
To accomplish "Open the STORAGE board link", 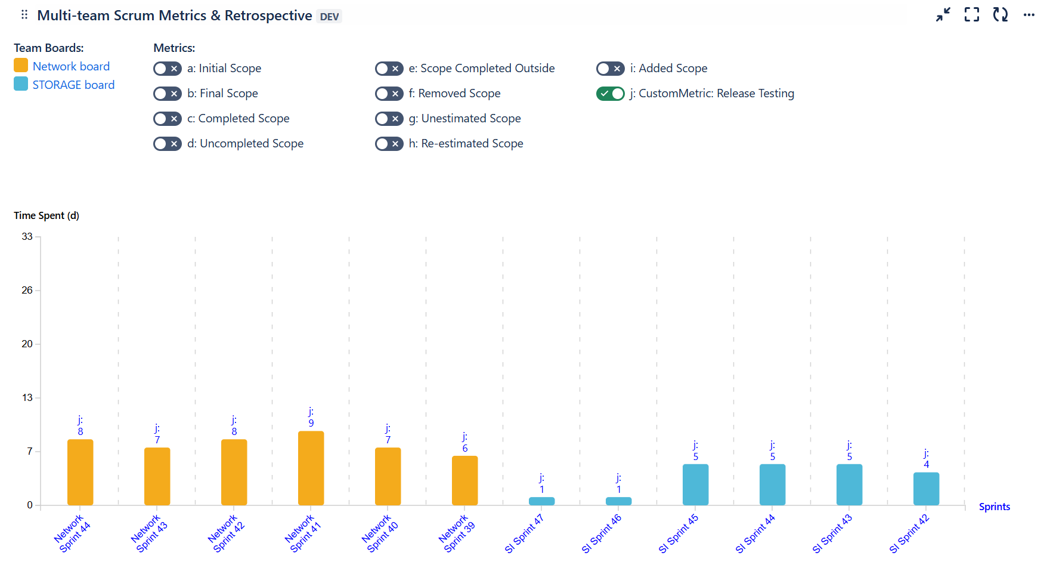I will pyautogui.click(x=73, y=85).
